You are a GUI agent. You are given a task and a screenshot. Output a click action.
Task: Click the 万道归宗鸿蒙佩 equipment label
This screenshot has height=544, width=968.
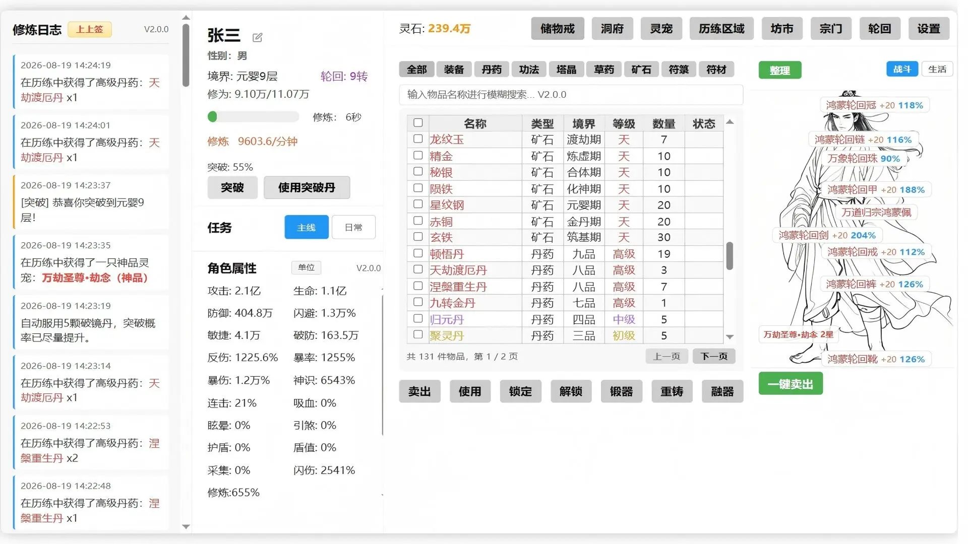click(876, 212)
